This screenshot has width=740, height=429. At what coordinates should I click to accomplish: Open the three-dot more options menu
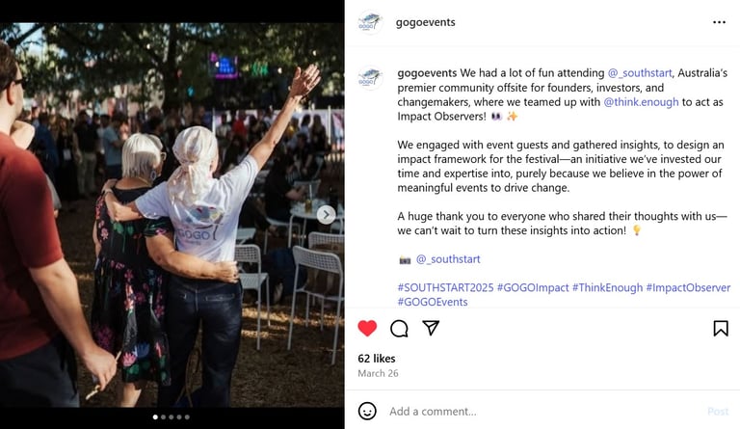[719, 22]
